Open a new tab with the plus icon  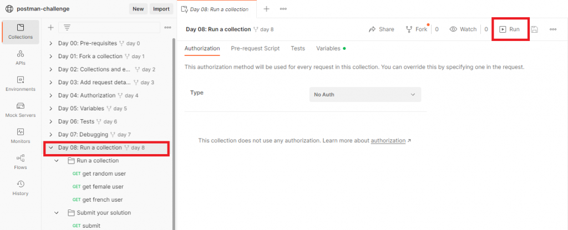click(x=266, y=9)
